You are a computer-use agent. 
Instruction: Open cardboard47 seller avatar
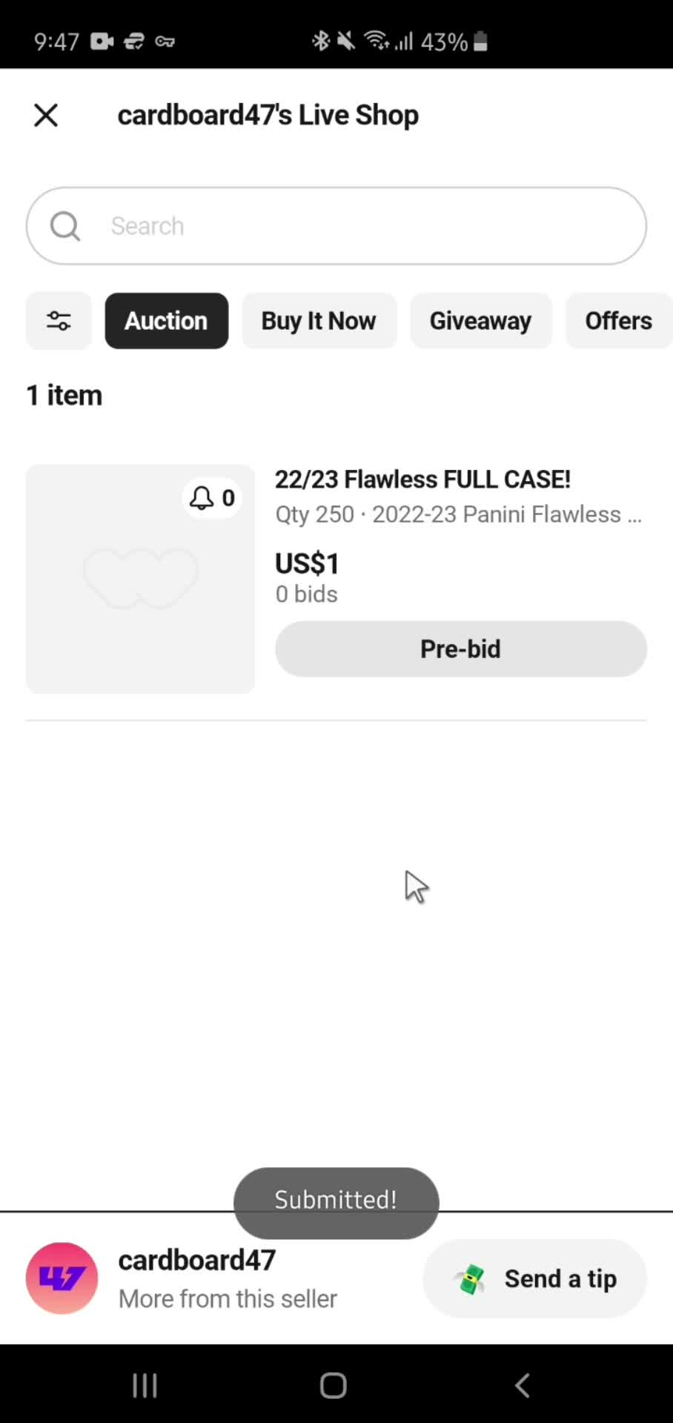pos(62,1278)
